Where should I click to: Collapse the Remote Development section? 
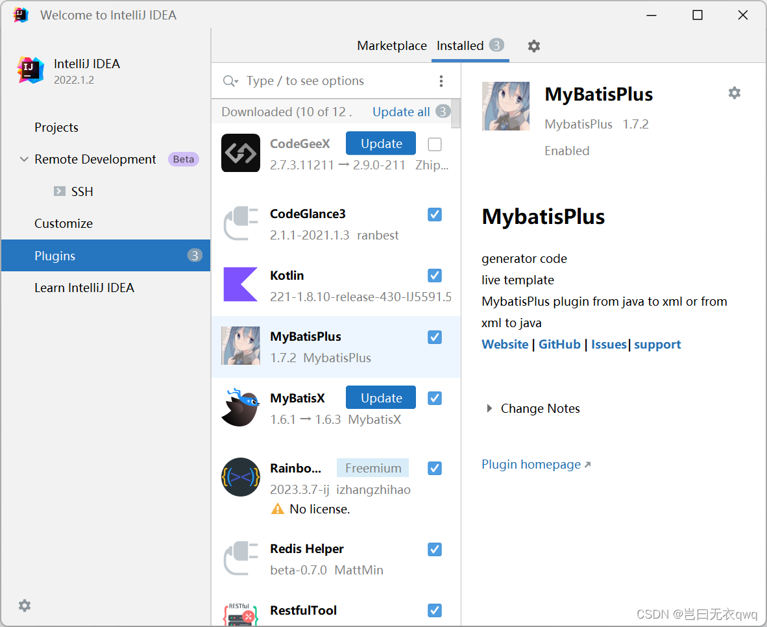tap(24, 159)
